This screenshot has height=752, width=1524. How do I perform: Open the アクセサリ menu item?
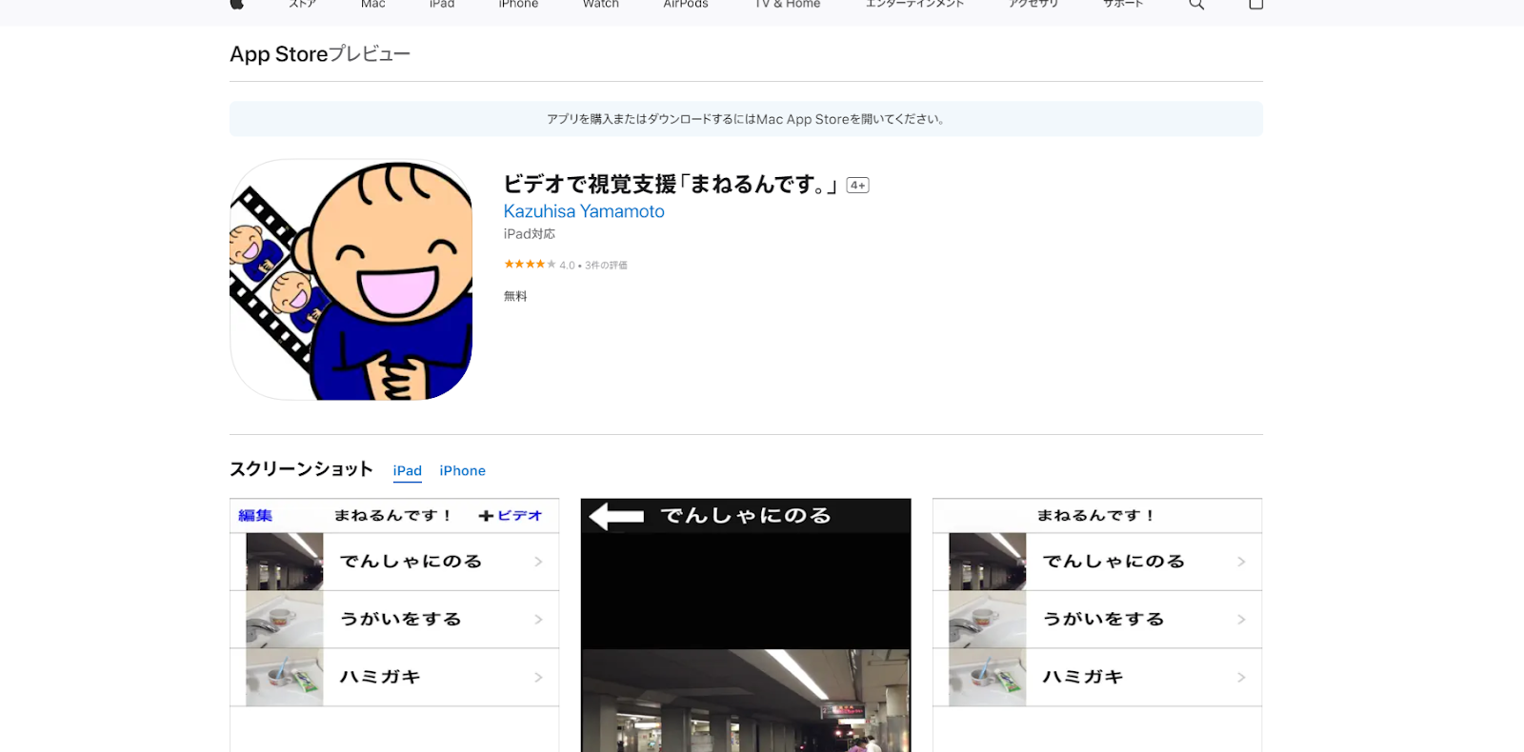(x=1033, y=4)
